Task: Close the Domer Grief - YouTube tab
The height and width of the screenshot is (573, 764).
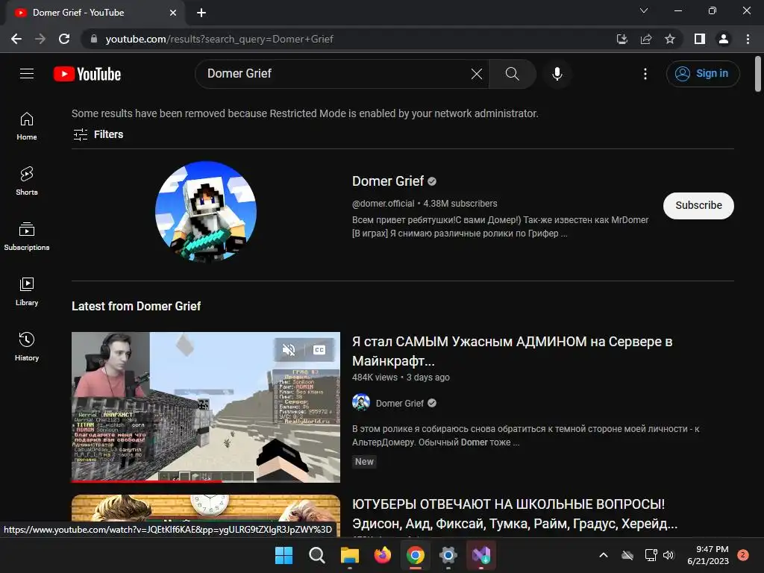Action: click(173, 13)
